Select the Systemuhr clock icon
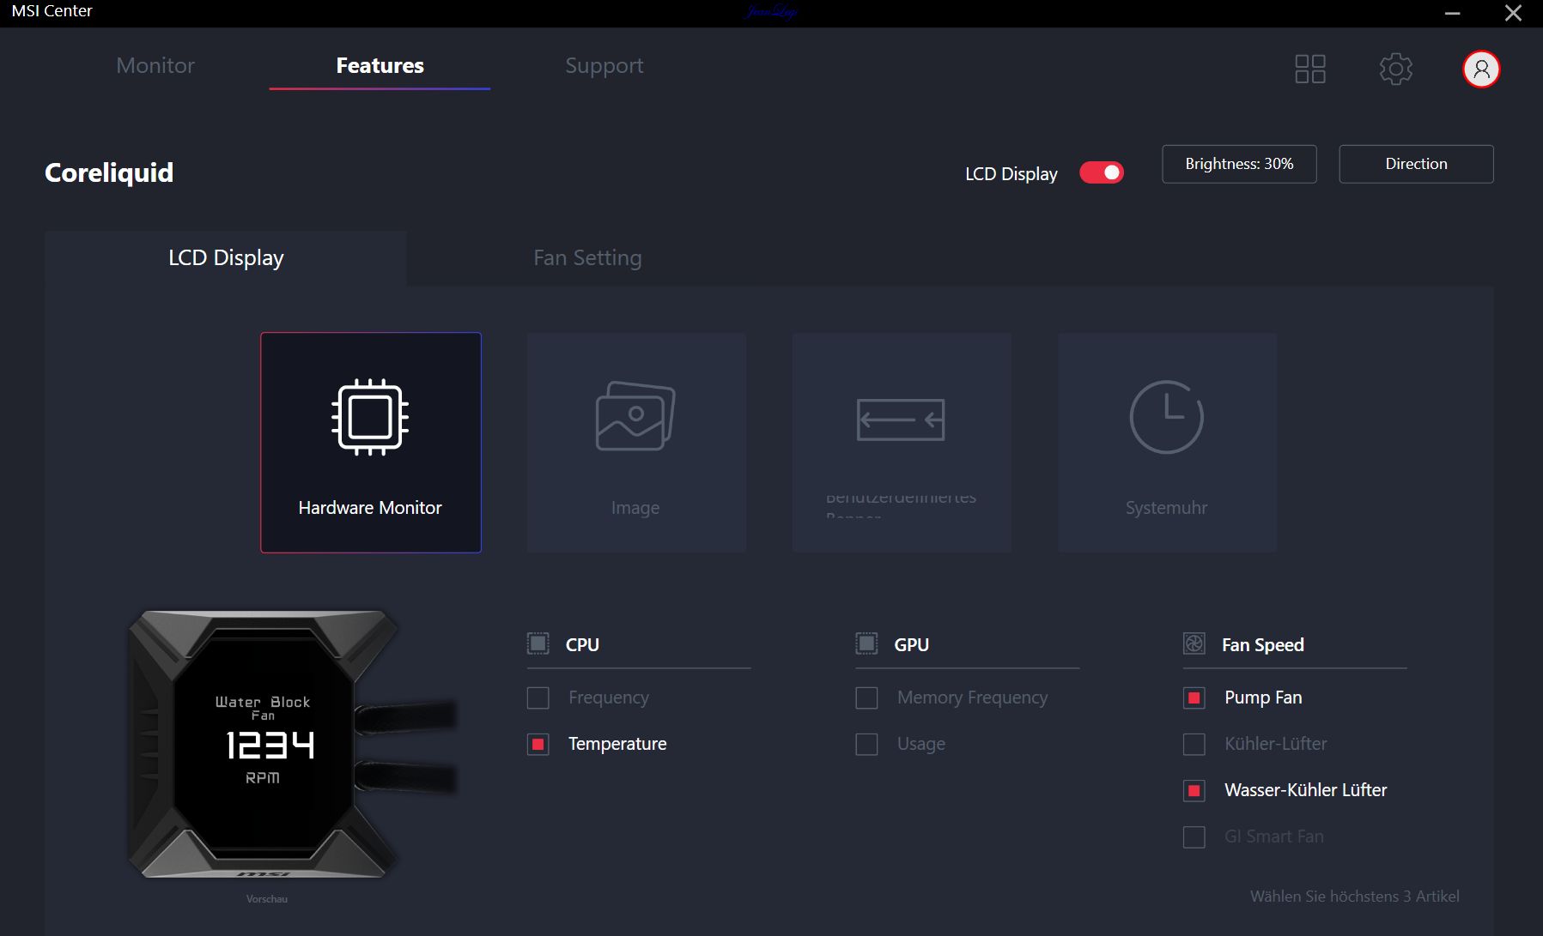1543x936 pixels. coord(1166,417)
